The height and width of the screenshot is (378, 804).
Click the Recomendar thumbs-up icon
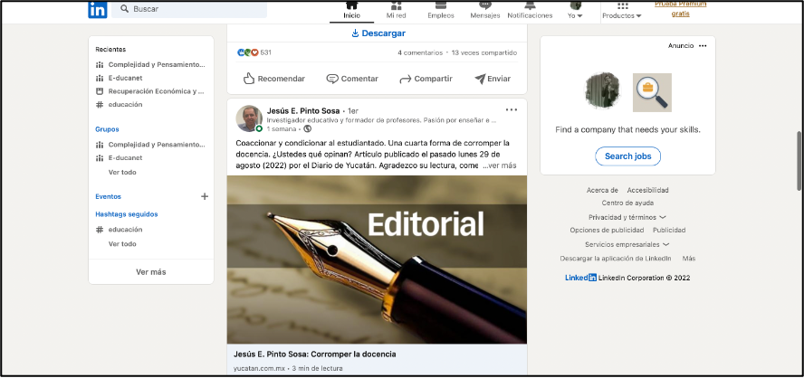[x=249, y=79]
